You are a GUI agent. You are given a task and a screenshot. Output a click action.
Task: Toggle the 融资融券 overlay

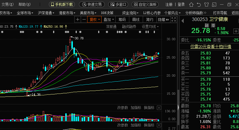coord(129,27)
